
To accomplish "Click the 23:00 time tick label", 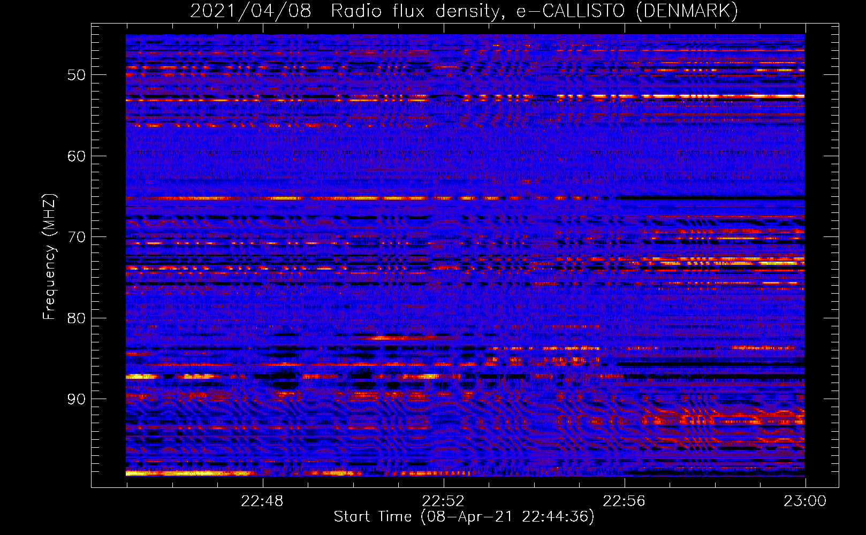I will (x=805, y=501).
